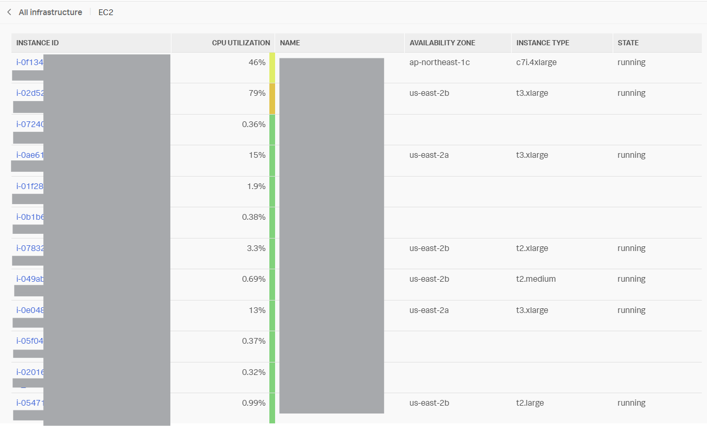707x426 pixels.
Task: Select the EC2 breadcrumb label
Action: click(x=106, y=12)
